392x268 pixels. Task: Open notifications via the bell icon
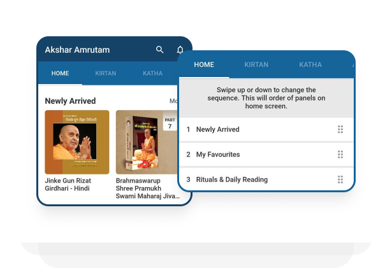pos(180,50)
